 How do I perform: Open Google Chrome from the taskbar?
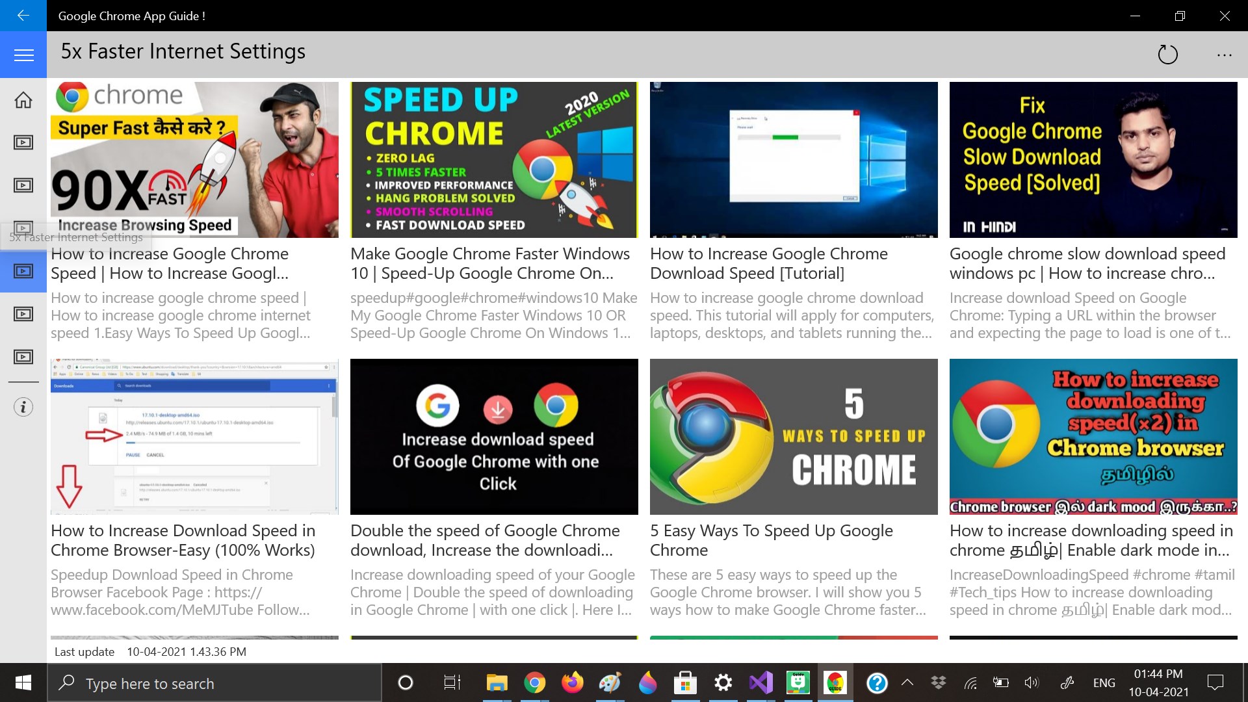click(534, 683)
